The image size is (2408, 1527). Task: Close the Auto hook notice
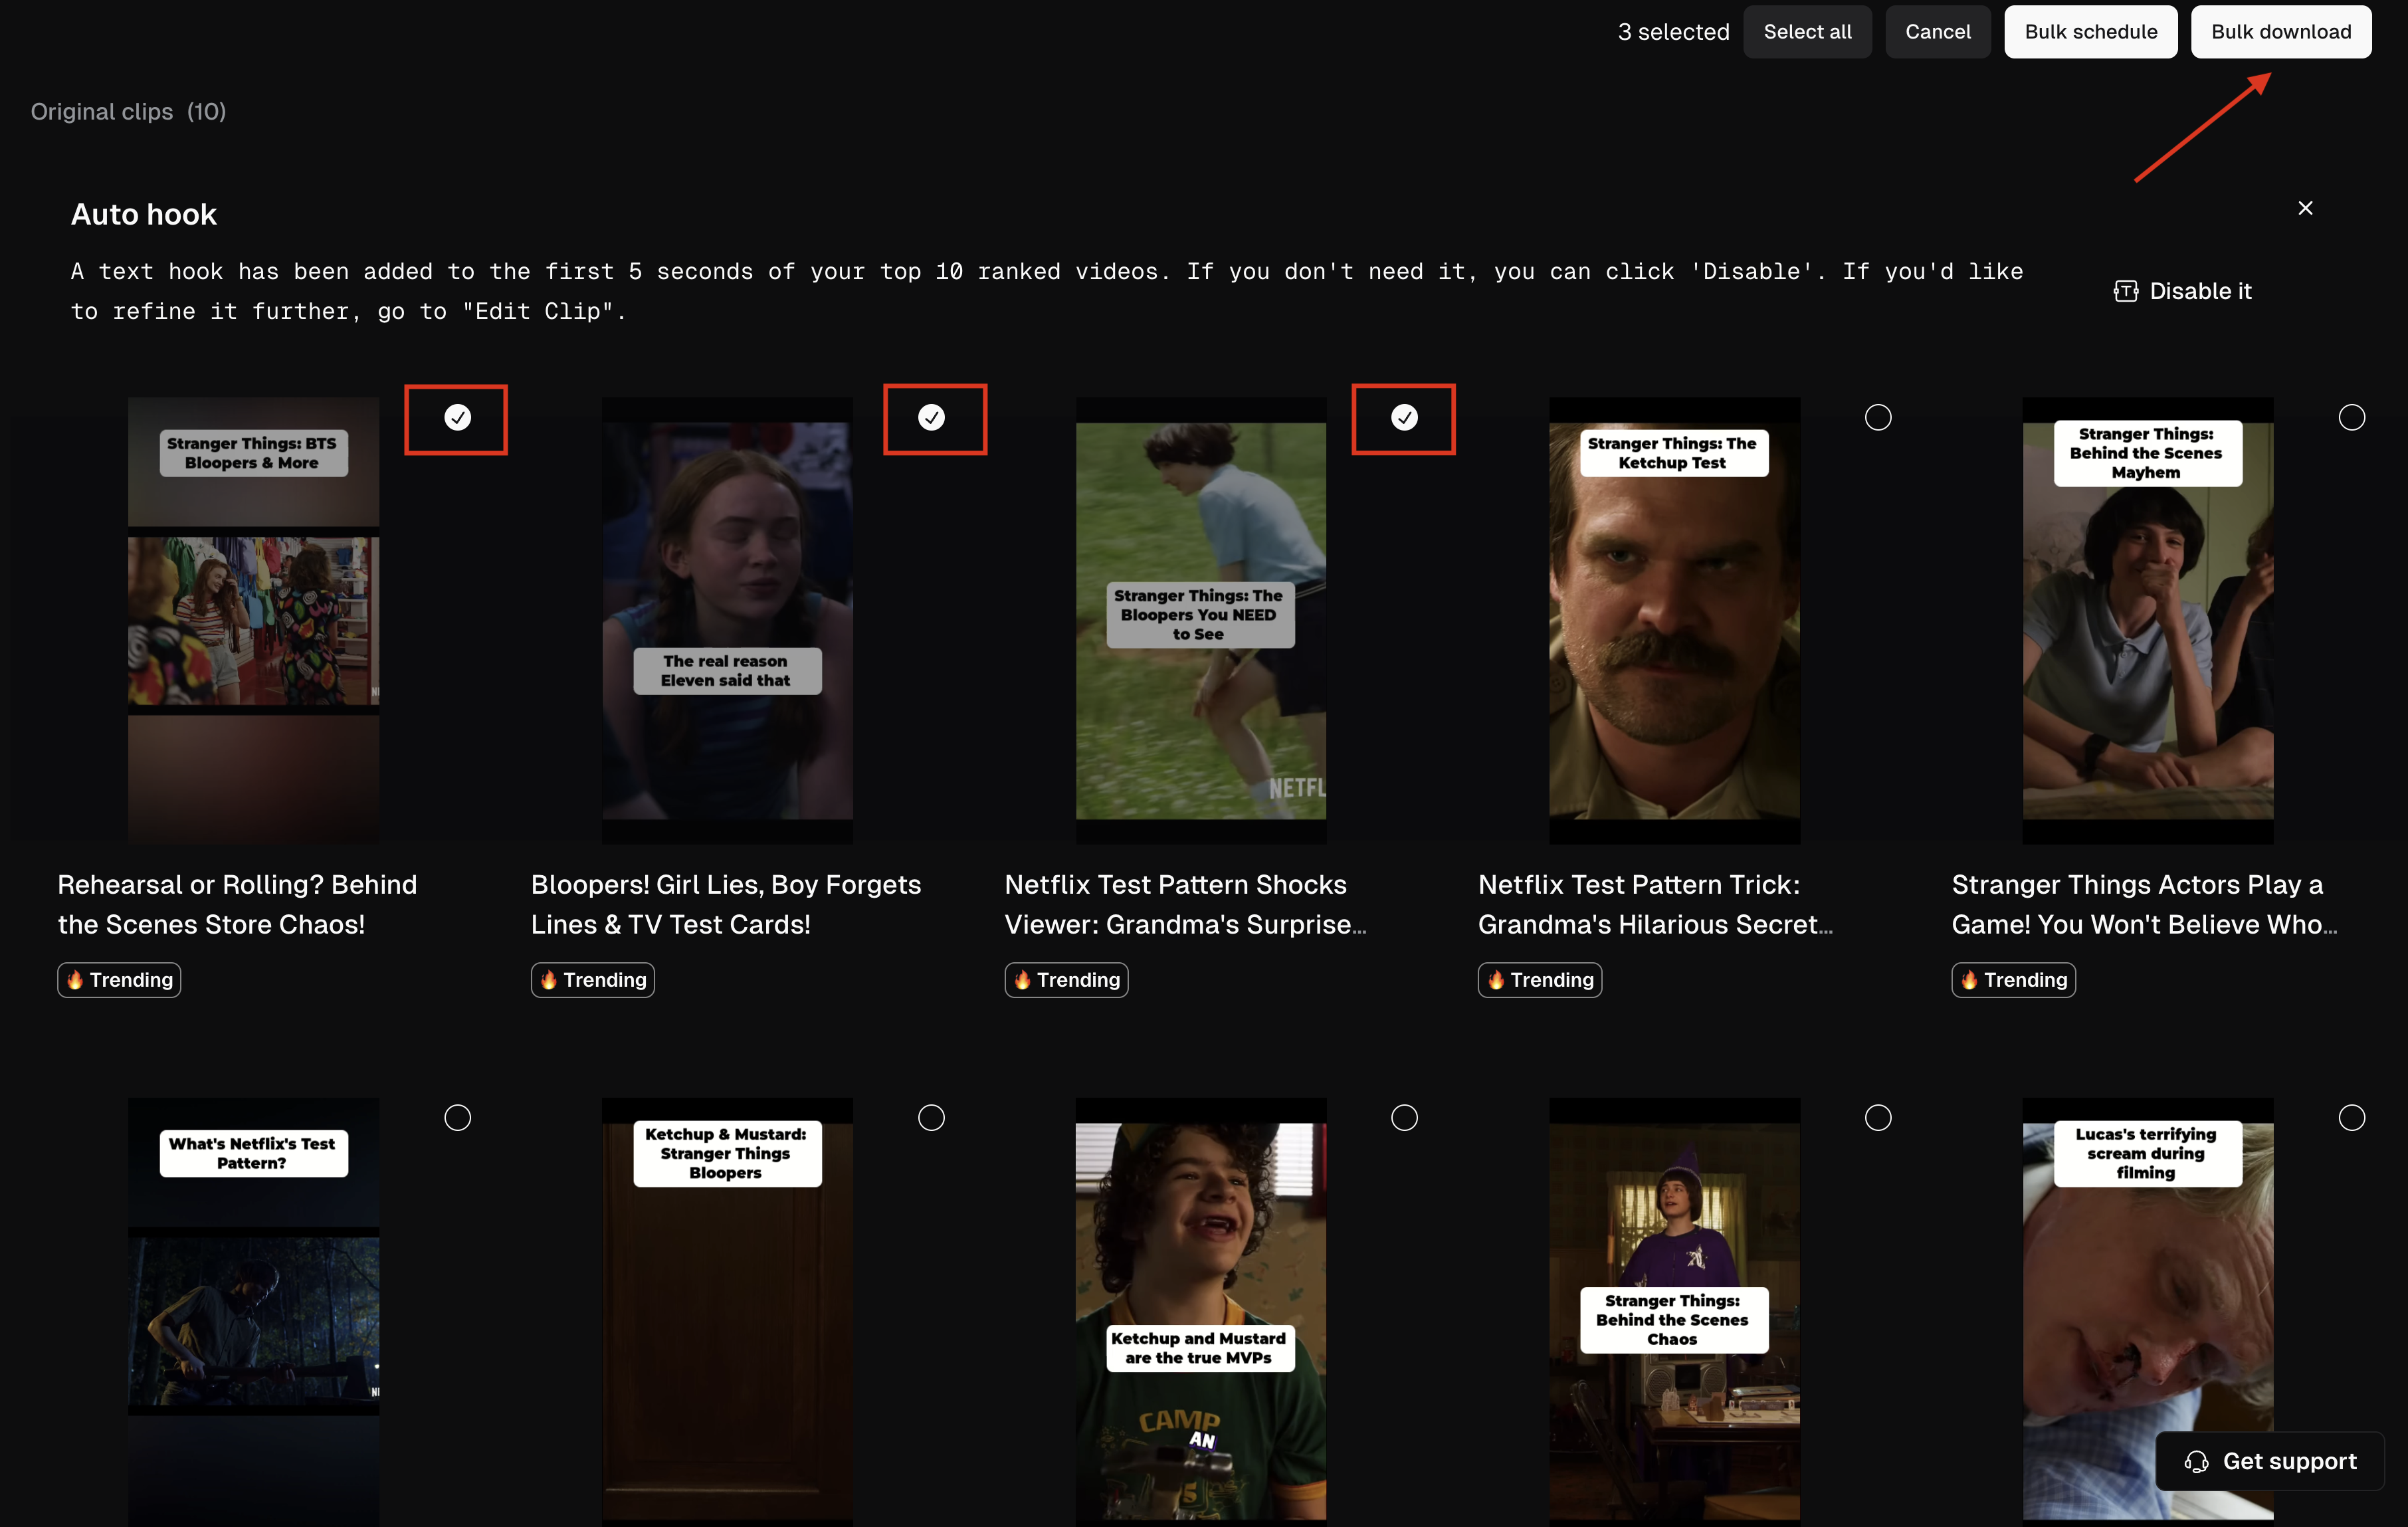(x=2305, y=208)
